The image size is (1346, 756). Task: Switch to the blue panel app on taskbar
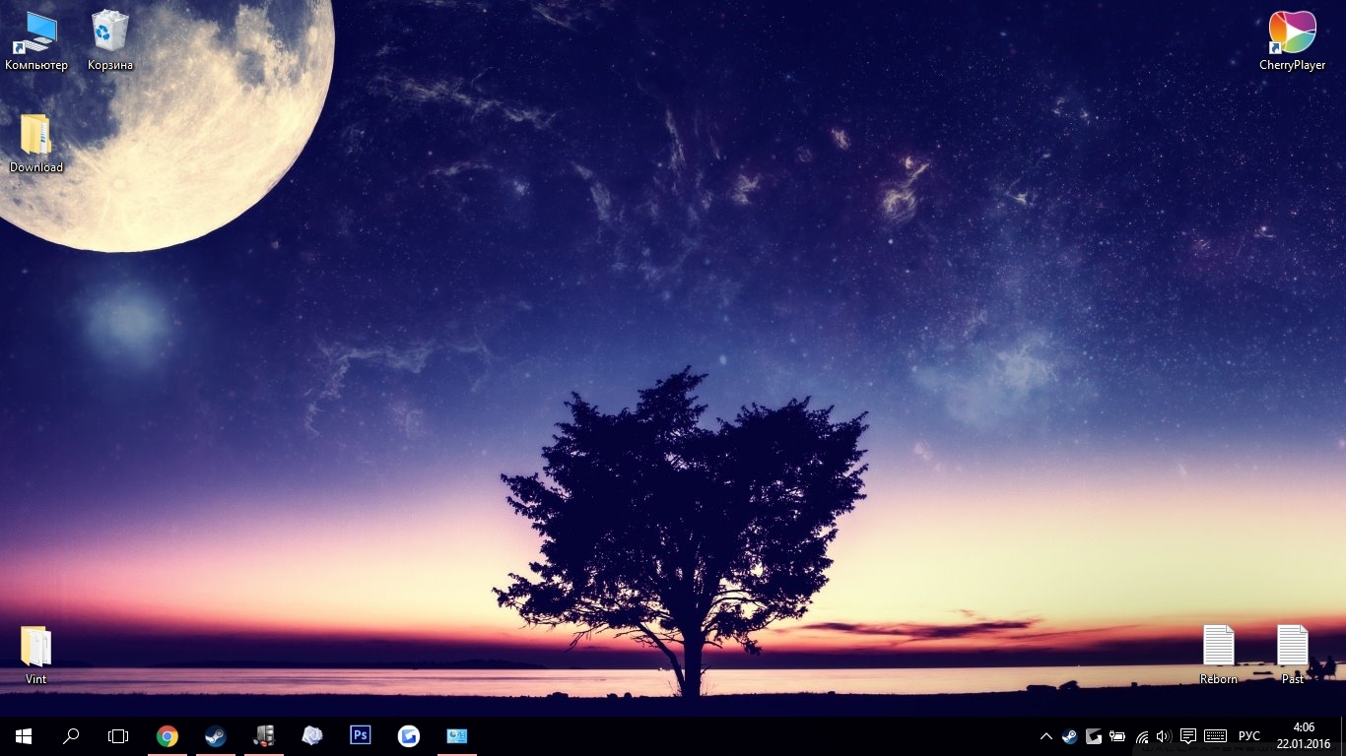[x=457, y=735]
